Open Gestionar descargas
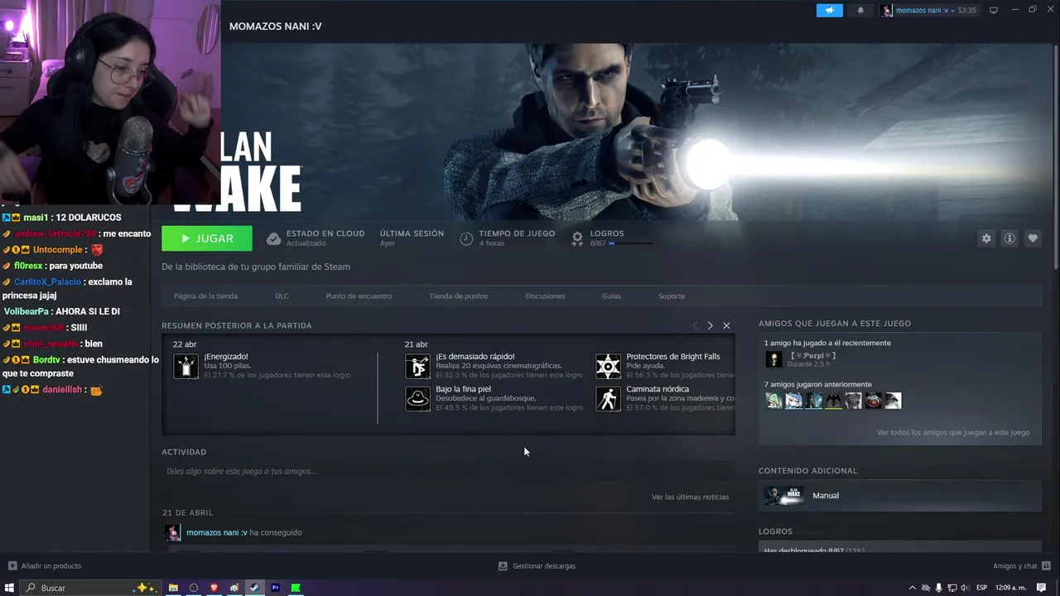This screenshot has height=596, width=1060. tap(537, 566)
